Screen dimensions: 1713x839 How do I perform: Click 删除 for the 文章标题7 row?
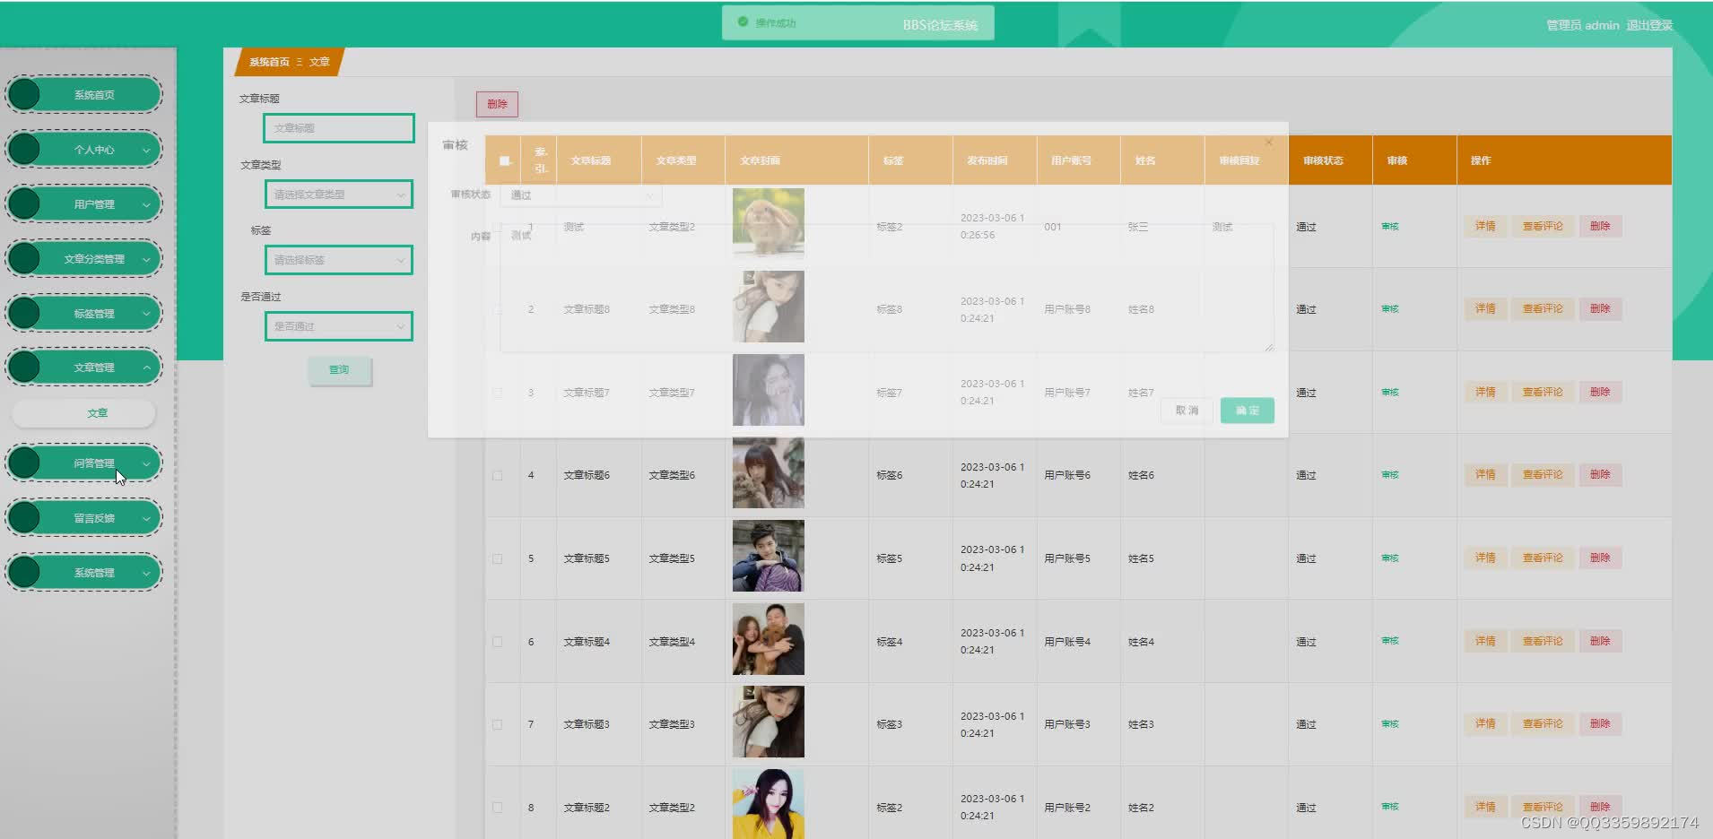pos(1600,392)
